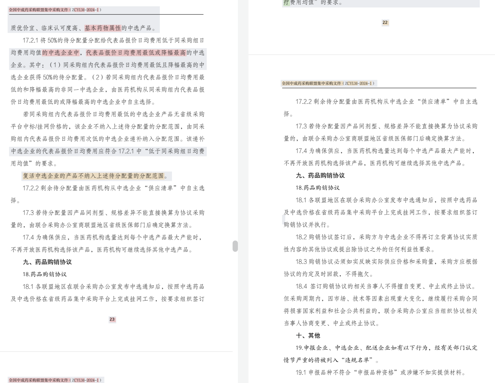Click the highlighted phrase 基本药物属性

(x=103, y=28)
